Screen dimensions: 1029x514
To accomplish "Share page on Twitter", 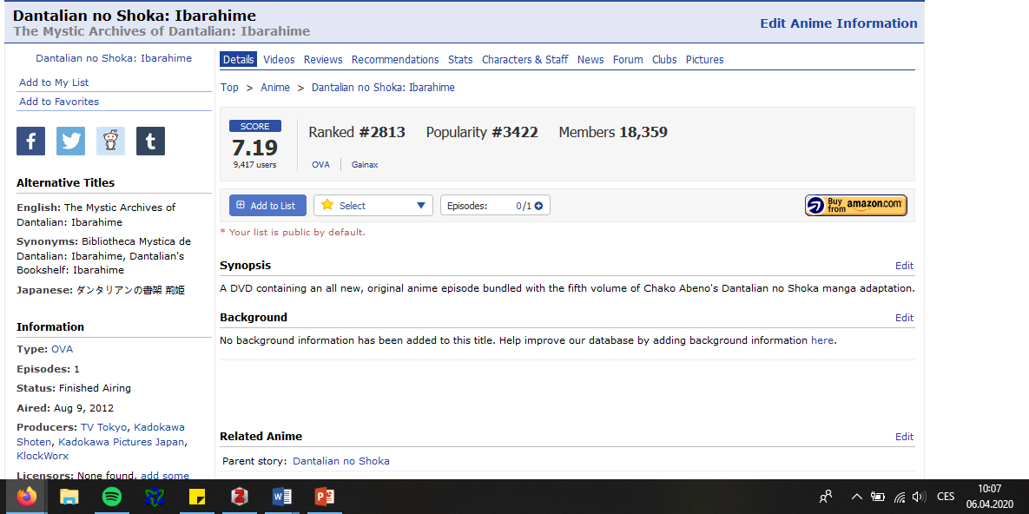I will [x=70, y=141].
